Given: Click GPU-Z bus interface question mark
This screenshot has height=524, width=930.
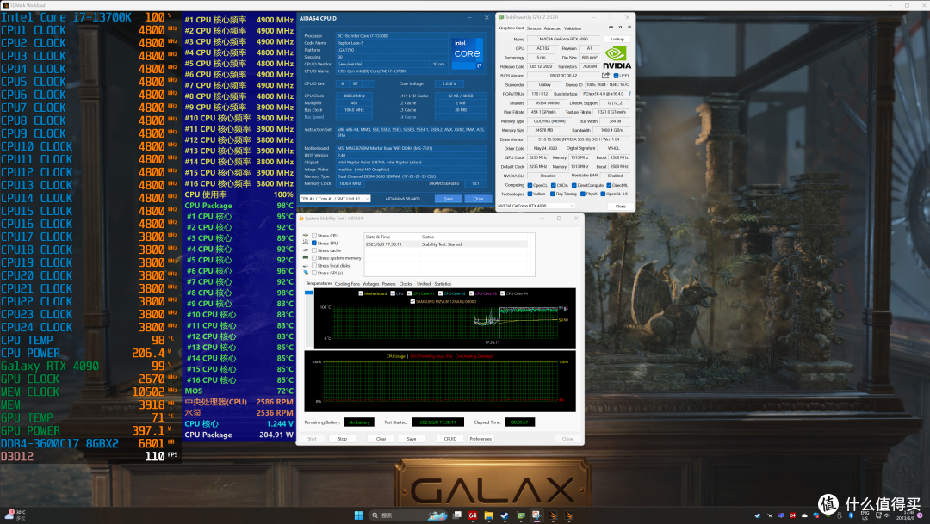Looking at the screenshot, I should (629, 94).
